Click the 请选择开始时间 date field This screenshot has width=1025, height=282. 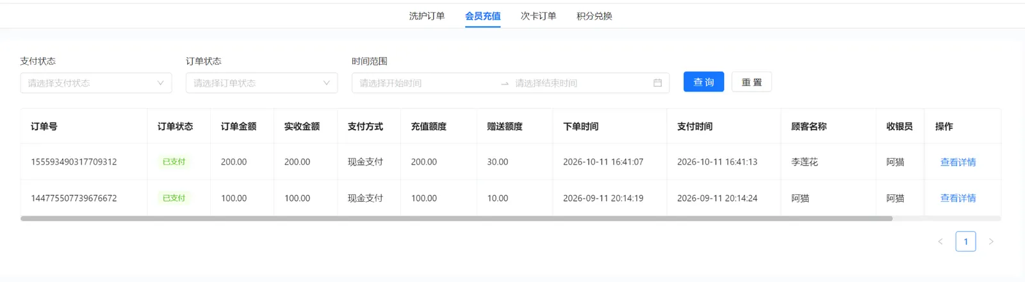pos(426,83)
